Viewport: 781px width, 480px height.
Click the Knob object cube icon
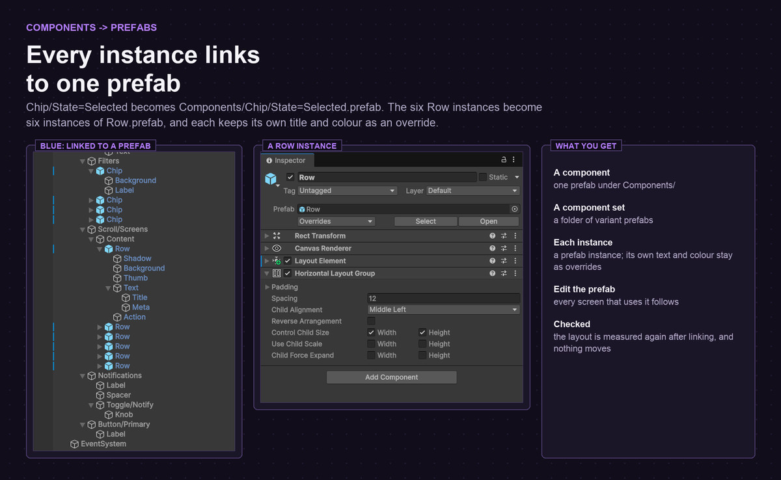[x=109, y=414]
